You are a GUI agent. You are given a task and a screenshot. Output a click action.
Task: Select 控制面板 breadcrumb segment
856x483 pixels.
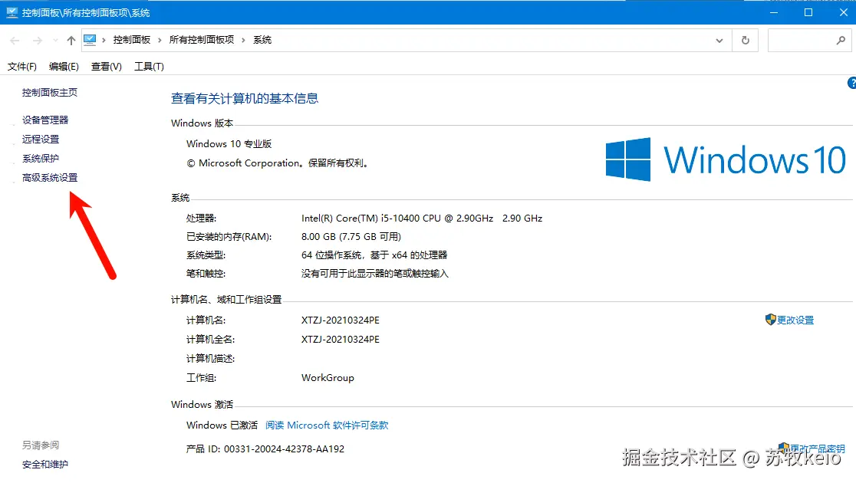pos(132,40)
